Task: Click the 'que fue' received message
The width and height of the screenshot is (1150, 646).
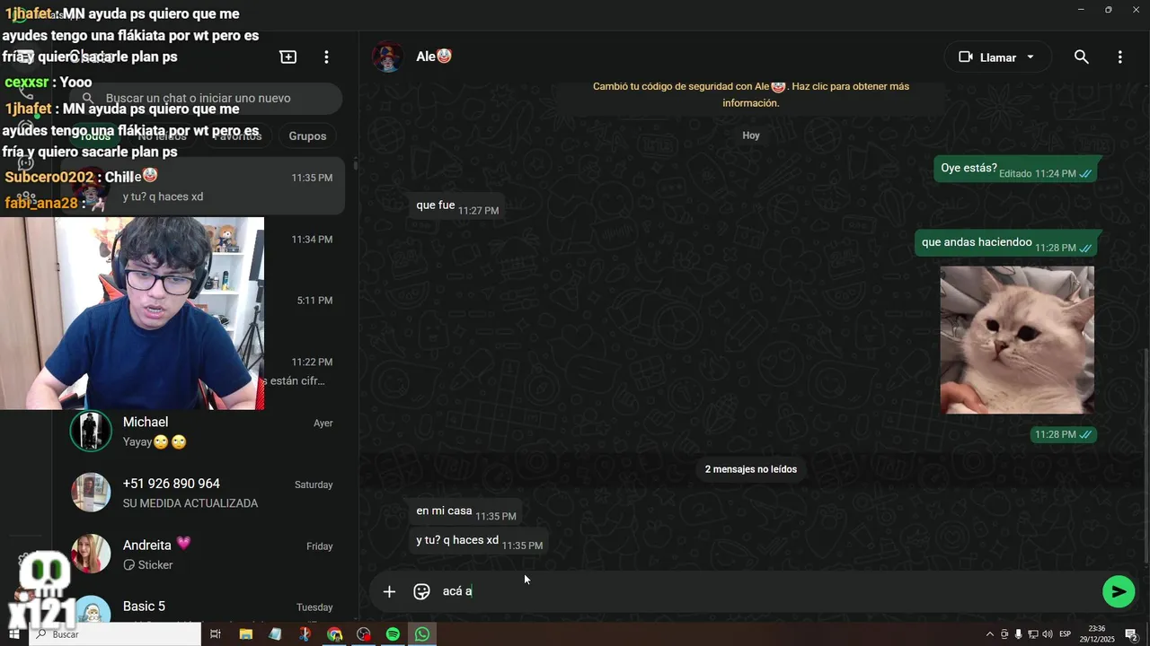Action: tap(456, 206)
